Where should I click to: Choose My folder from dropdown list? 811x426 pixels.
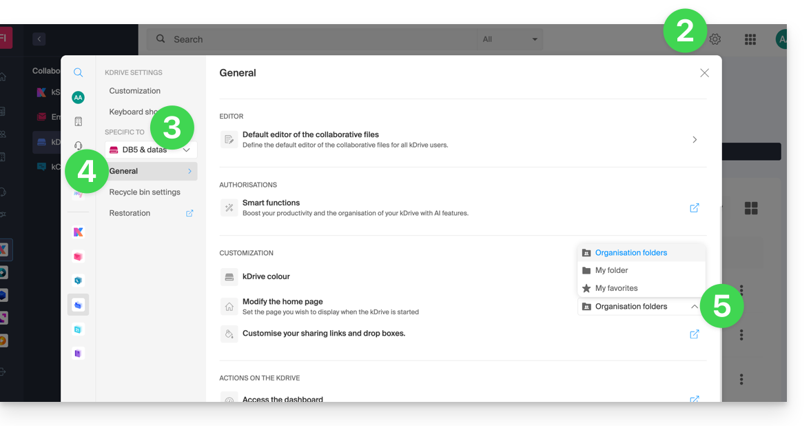click(x=612, y=270)
